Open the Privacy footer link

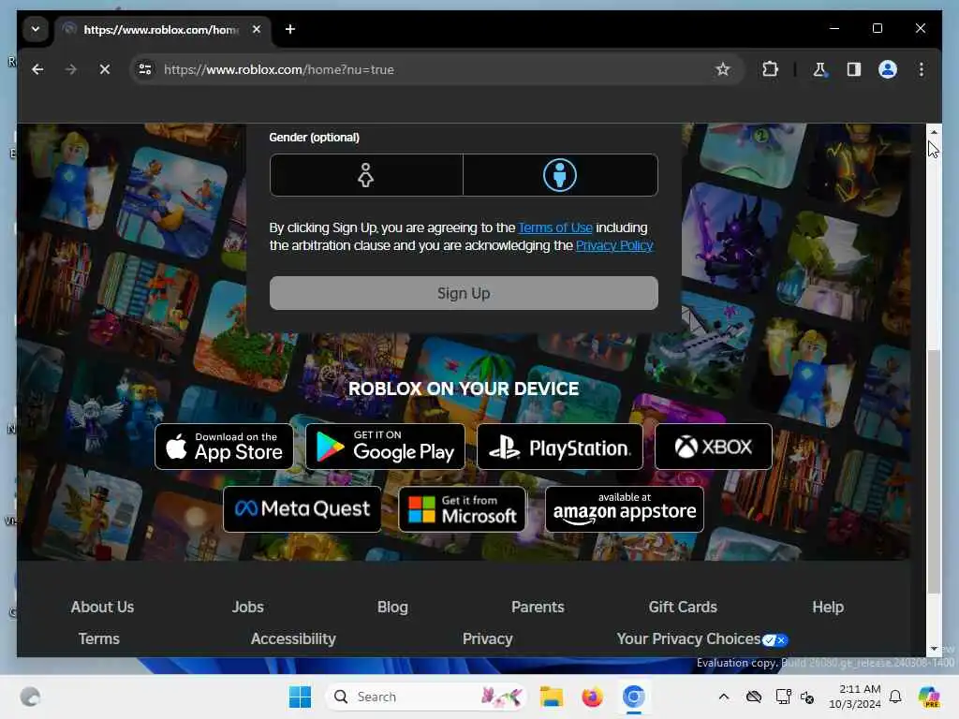click(487, 638)
